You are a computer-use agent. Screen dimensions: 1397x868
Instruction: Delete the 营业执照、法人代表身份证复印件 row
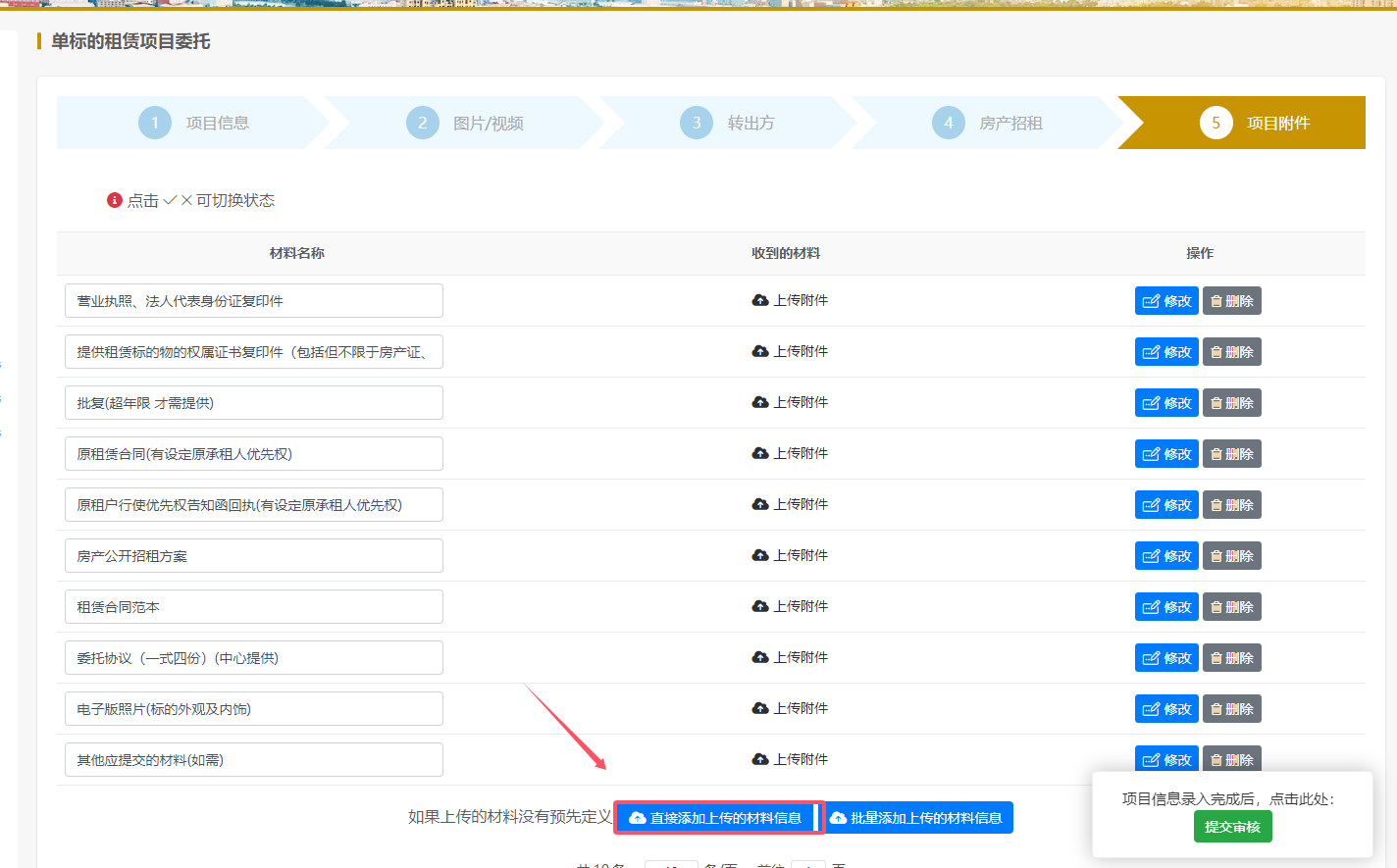[x=1232, y=301]
